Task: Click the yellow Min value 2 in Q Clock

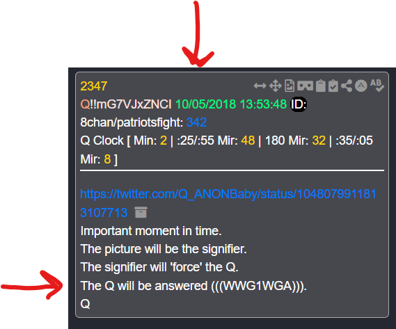Action: (x=164, y=141)
